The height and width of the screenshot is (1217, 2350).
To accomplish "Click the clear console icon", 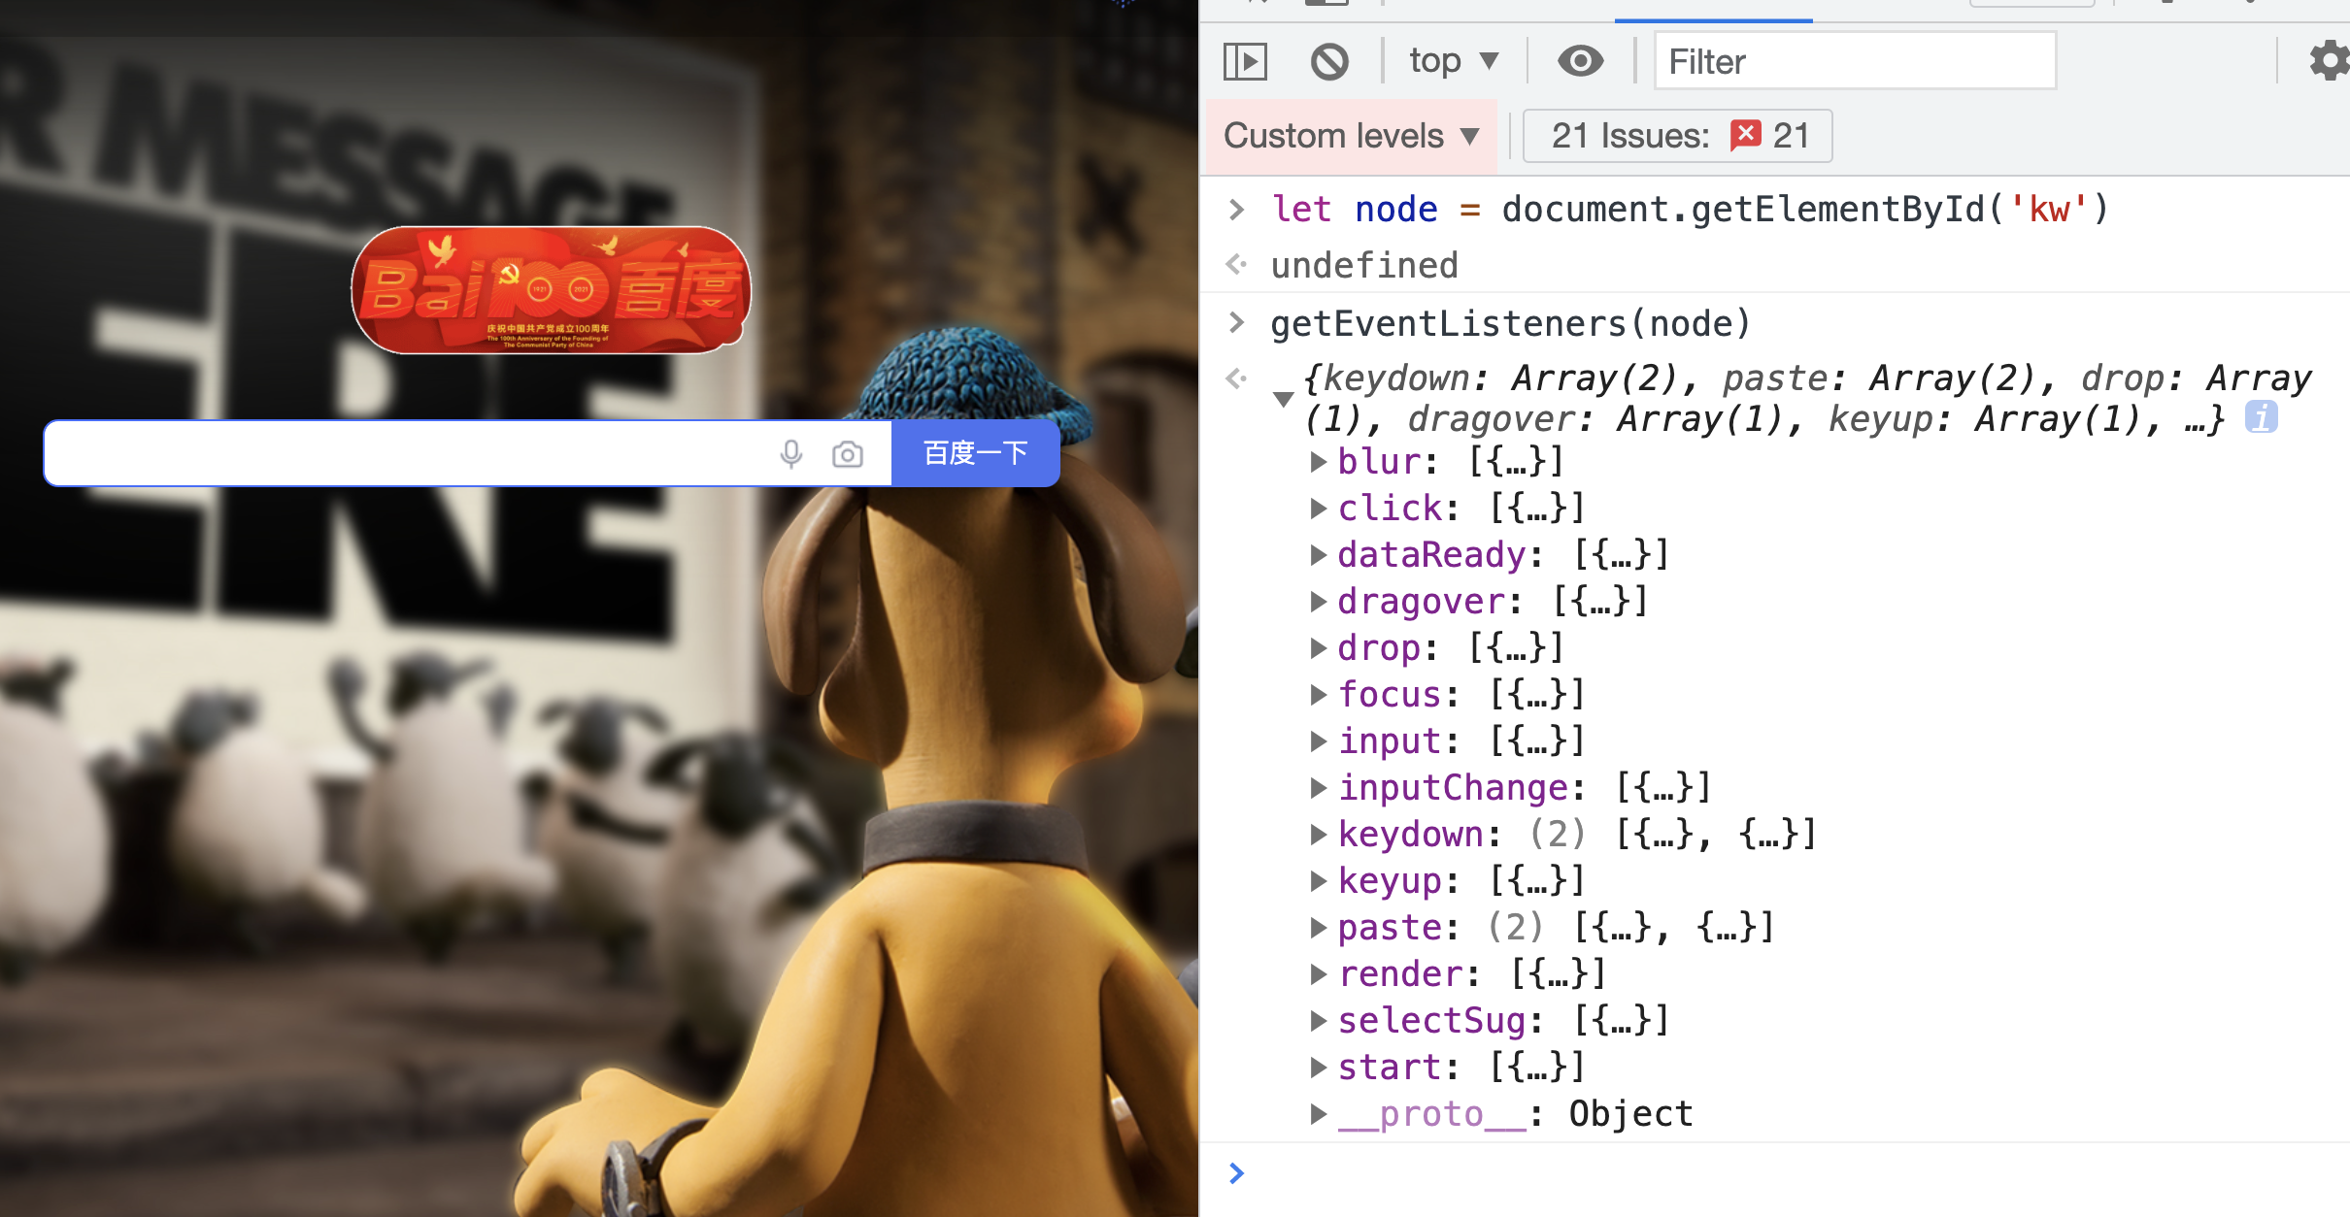I will coord(1329,62).
